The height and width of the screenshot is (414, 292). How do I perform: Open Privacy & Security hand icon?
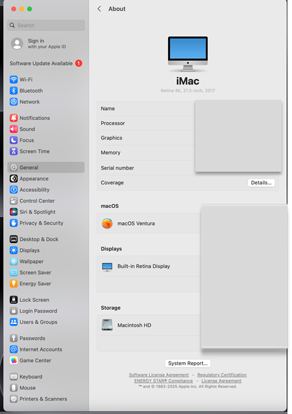point(14,223)
